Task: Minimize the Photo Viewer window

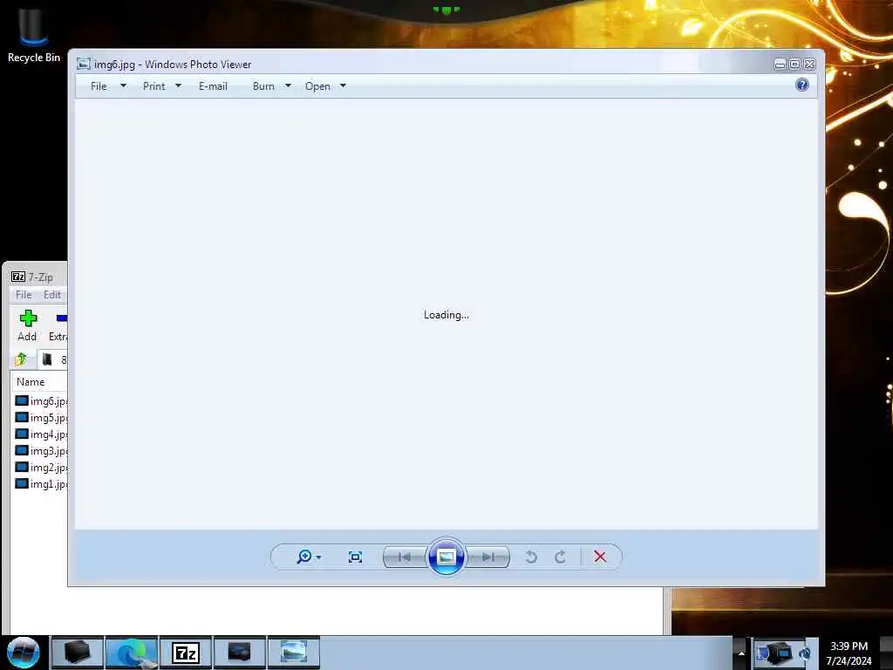Action: 780,65
